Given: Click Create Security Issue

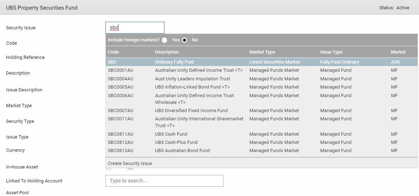Looking at the screenshot, I should point(130,164).
